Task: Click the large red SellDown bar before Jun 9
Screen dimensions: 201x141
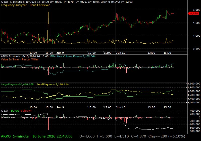Action: coord(48,124)
